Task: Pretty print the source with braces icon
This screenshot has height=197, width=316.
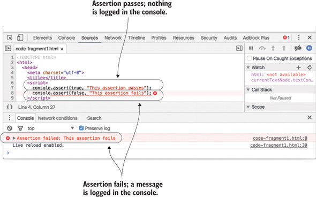Action: [x=10, y=107]
